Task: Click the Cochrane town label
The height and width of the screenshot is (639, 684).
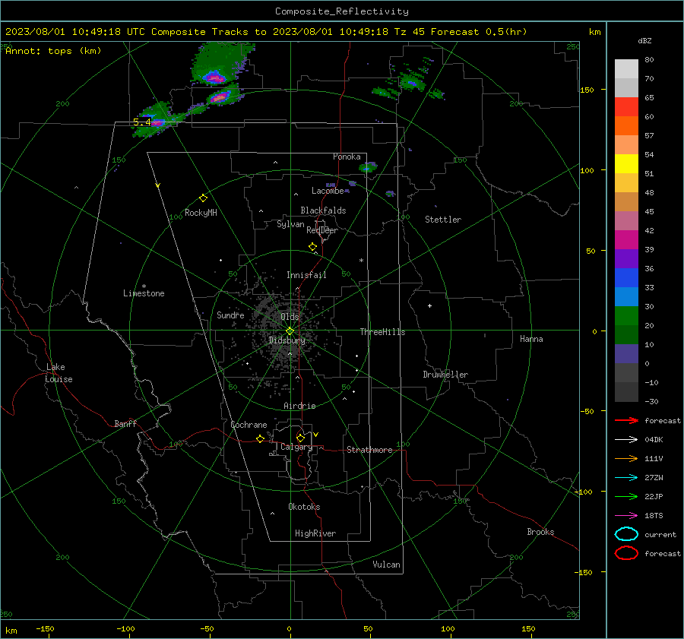Action: click(249, 425)
